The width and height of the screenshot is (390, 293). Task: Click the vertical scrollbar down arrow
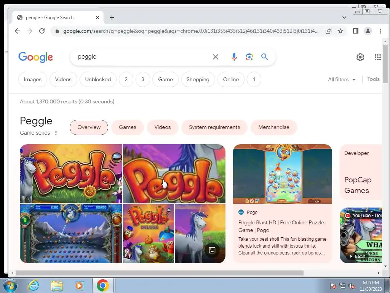pos(385,266)
